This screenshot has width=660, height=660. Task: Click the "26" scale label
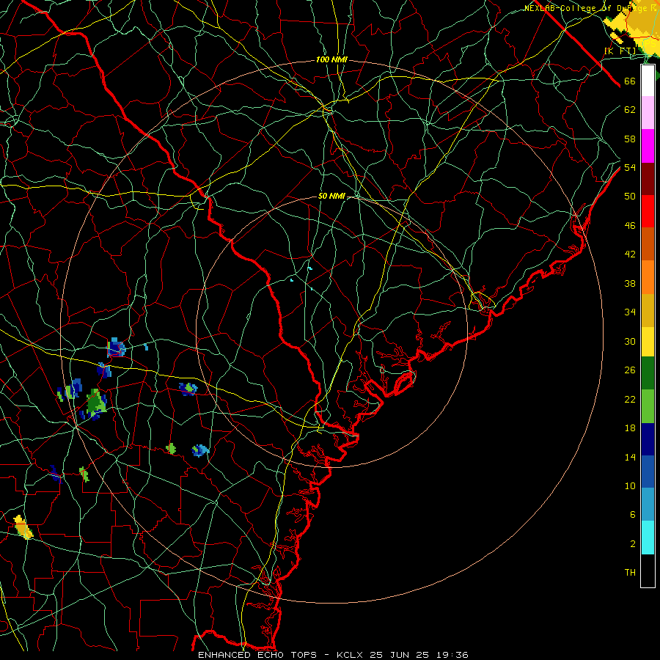pos(630,370)
